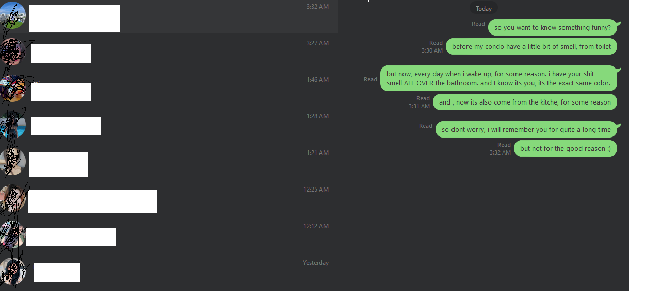Click the avatar of the 3:27 AM chat
645x291 pixels.
(12, 53)
